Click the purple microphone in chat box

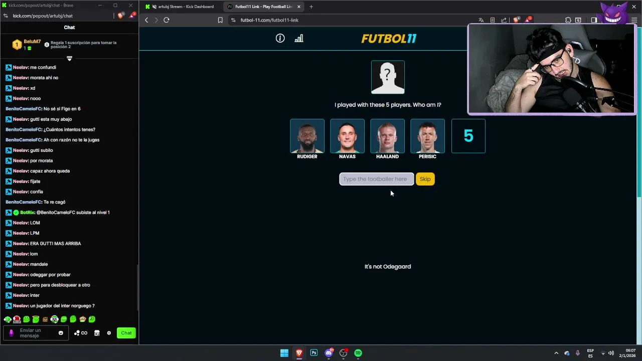click(11, 333)
